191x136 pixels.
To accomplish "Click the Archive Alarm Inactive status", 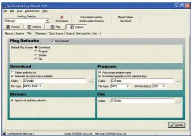I will tap(91, 21).
